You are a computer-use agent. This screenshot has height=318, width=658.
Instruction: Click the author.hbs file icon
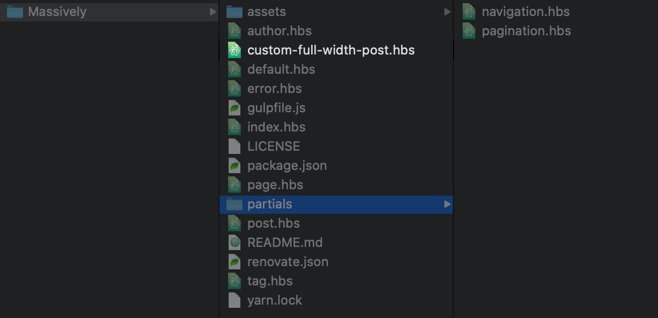(x=234, y=31)
